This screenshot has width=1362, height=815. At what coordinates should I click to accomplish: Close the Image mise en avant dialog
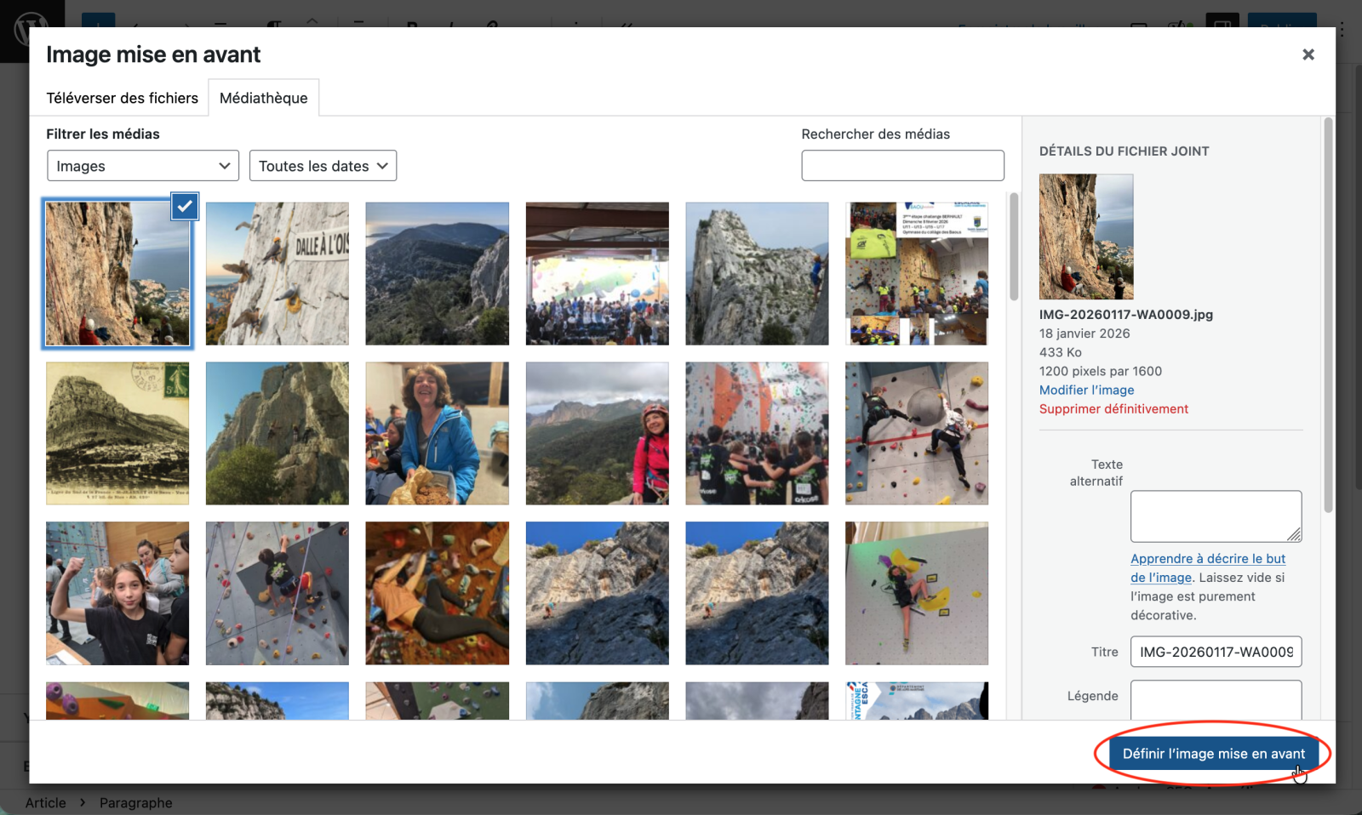pyautogui.click(x=1308, y=54)
